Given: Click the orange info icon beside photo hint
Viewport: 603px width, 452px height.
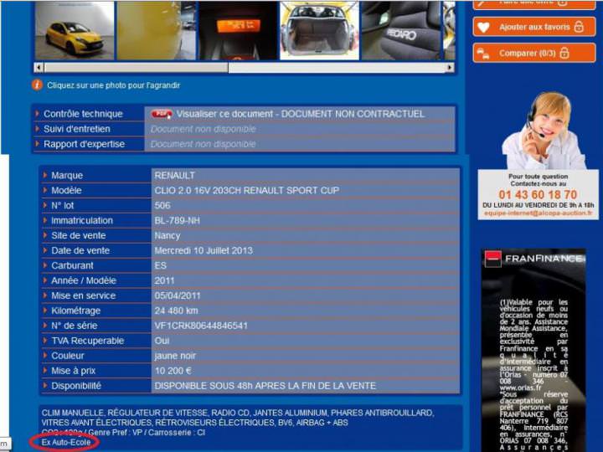Looking at the screenshot, I should [38, 85].
